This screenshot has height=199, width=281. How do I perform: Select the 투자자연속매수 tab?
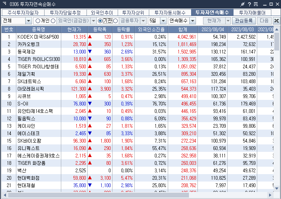tap(212, 12)
